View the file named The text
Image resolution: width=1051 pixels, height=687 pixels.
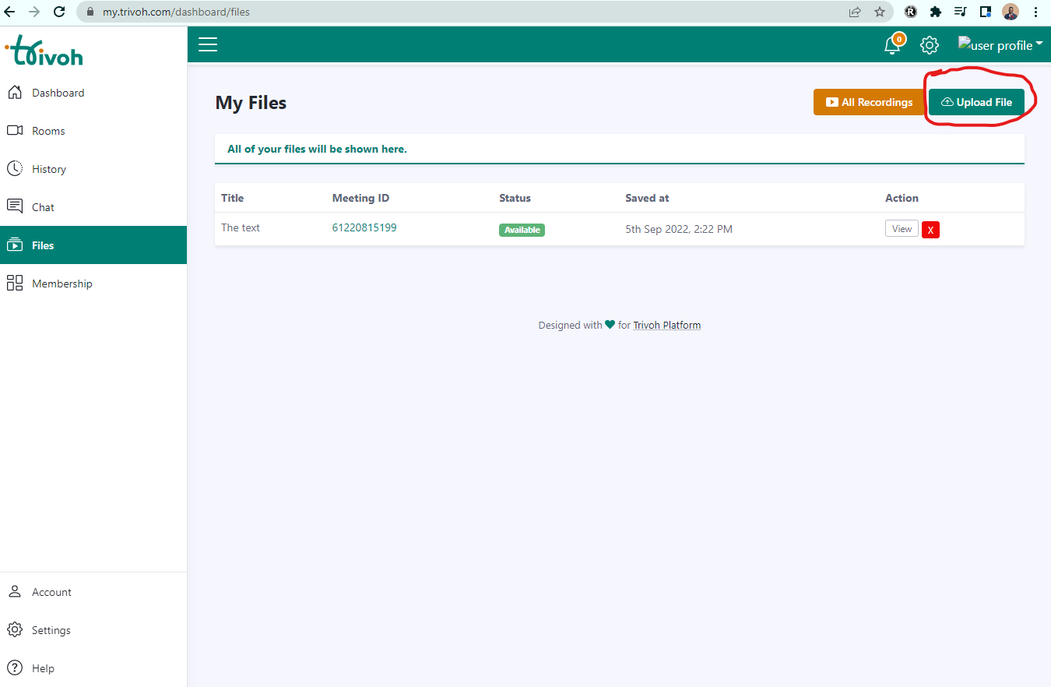click(x=902, y=229)
